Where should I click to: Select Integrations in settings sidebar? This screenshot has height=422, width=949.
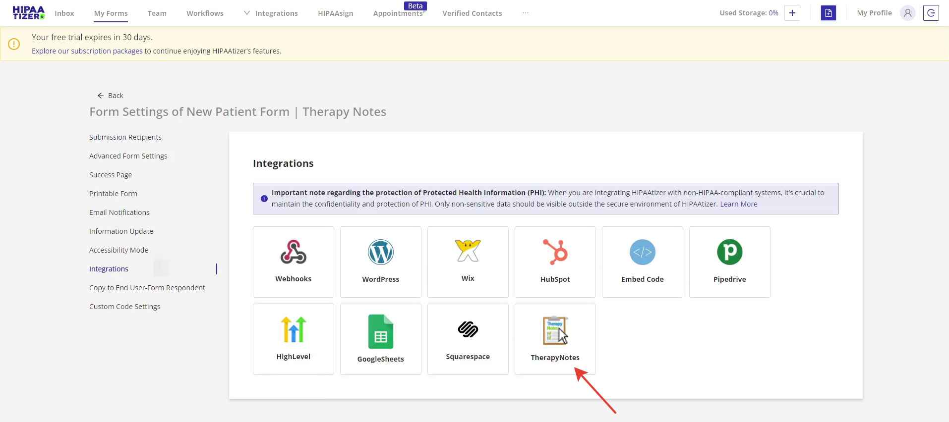point(109,269)
